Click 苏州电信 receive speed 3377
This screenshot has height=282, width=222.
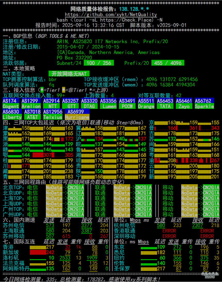click(x=87, y=225)
